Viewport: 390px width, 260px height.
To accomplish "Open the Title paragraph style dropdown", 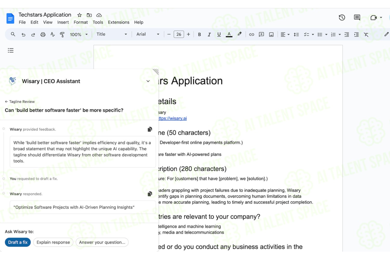I will [x=112, y=34].
